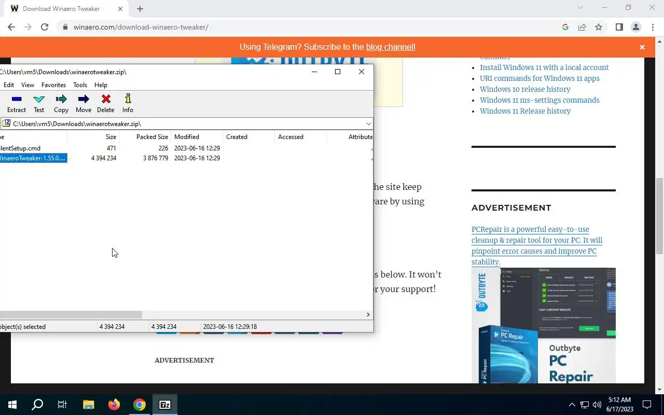Open the Chrome three-dot menu
This screenshot has height=415, width=664.
pyautogui.click(x=653, y=27)
